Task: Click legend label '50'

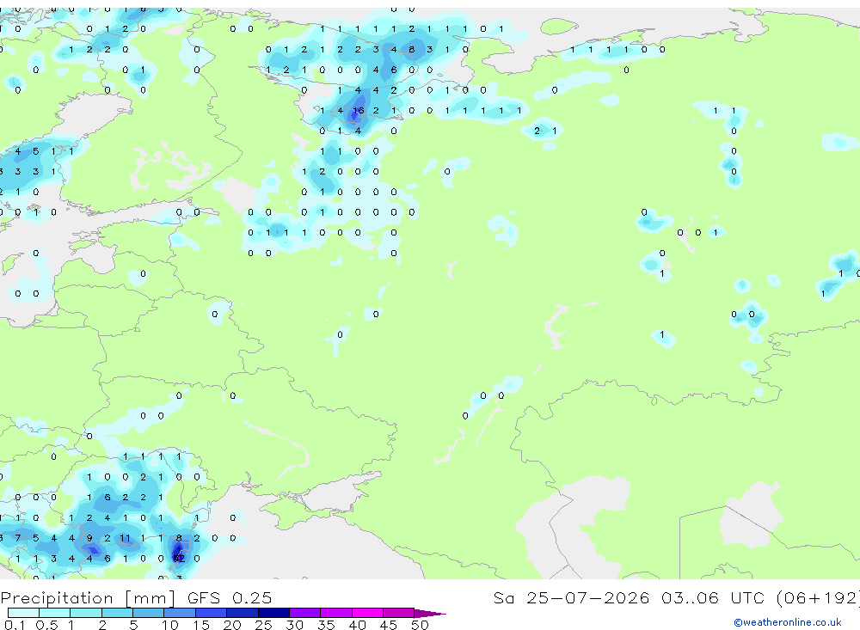Action: pos(420,625)
